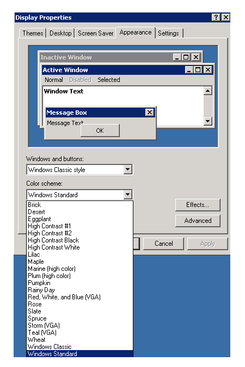Click the Message Box preview close icon

(x=150, y=113)
